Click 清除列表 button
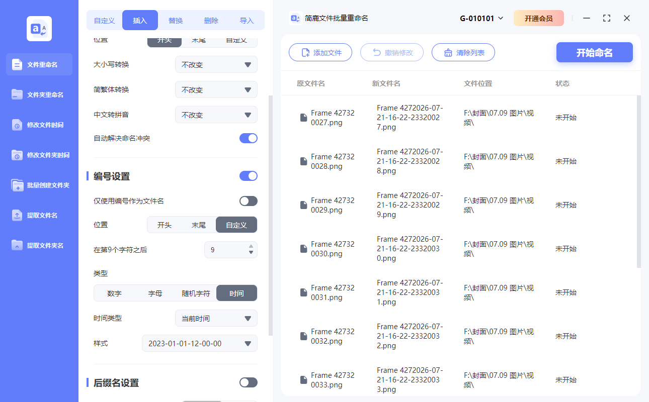 [x=463, y=52]
